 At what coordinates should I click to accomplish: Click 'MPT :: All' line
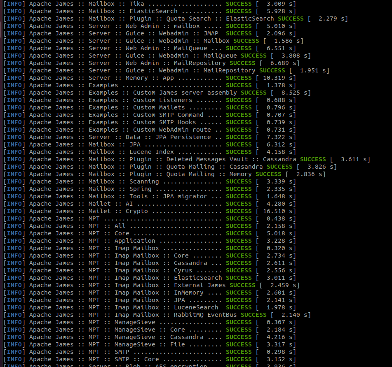tap(150, 226)
